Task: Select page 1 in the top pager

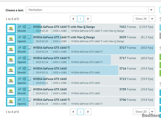Action: pyautogui.click(x=80, y=19)
